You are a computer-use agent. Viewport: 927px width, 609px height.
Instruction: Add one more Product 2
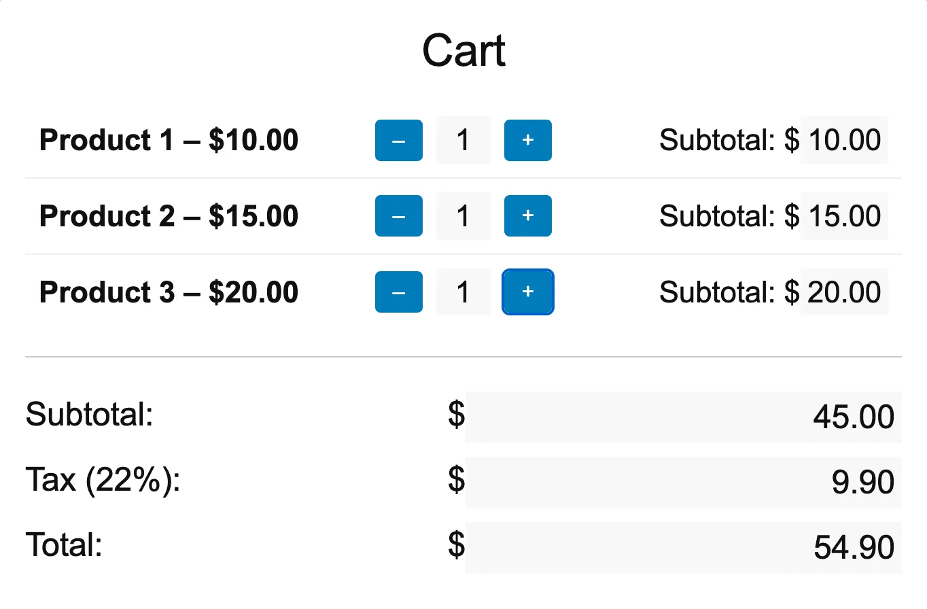(x=527, y=216)
